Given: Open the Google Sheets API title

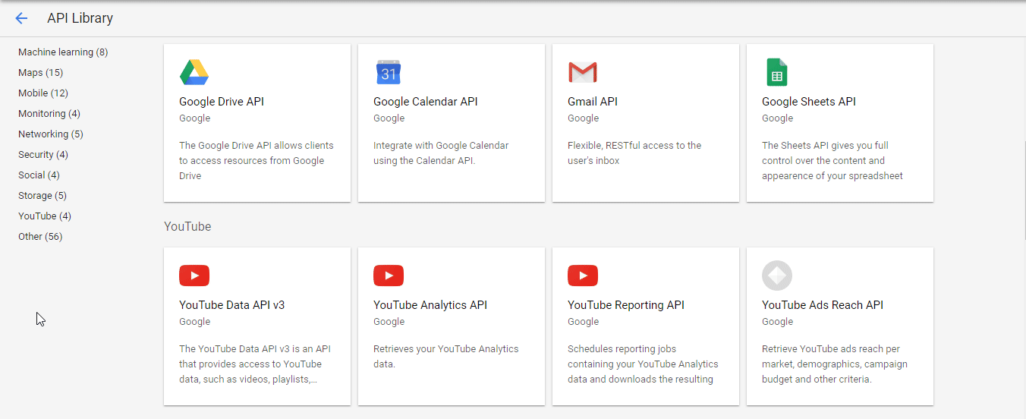Looking at the screenshot, I should coord(809,102).
